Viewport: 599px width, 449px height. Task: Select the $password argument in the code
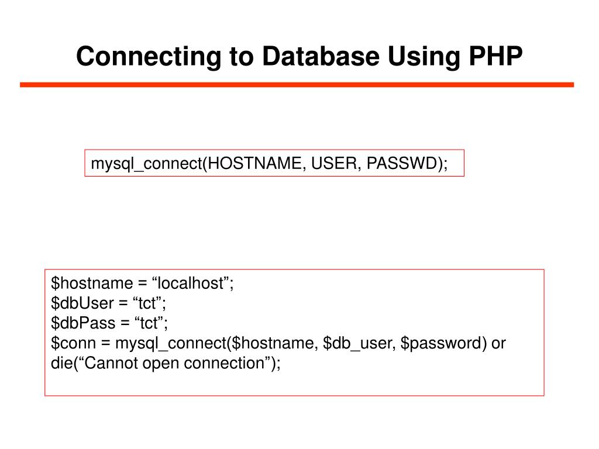(442, 343)
